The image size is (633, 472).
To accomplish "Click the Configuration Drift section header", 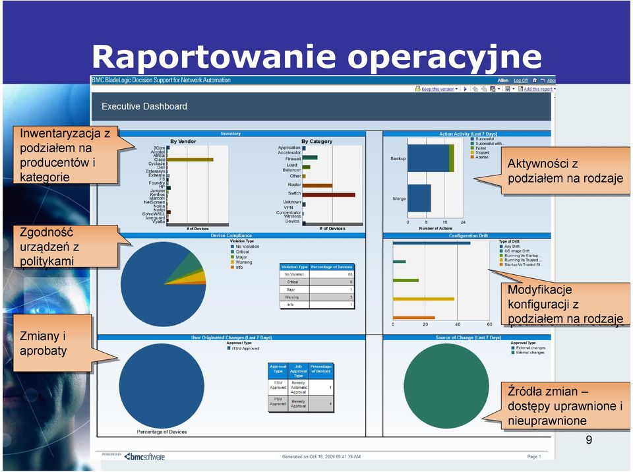I will point(468,235).
